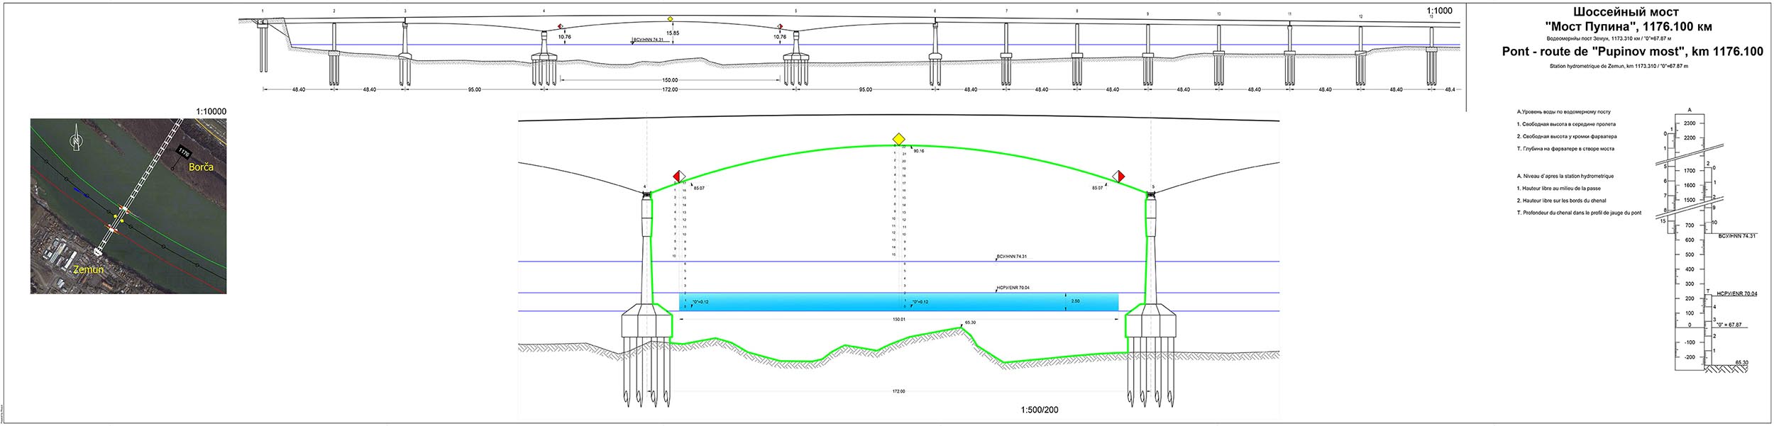The width and height of the screenshot is (1774, 426).
Task: Click the blue navigable water area rectangle
Action: click(x=899, y=302)
